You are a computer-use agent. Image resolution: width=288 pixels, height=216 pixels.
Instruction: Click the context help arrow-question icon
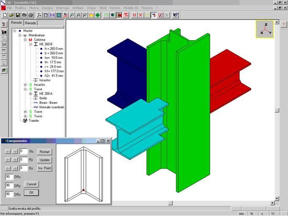(175, 15)
